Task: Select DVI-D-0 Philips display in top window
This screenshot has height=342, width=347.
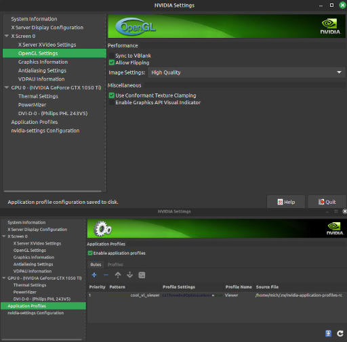Action: [x=53, y=113]
